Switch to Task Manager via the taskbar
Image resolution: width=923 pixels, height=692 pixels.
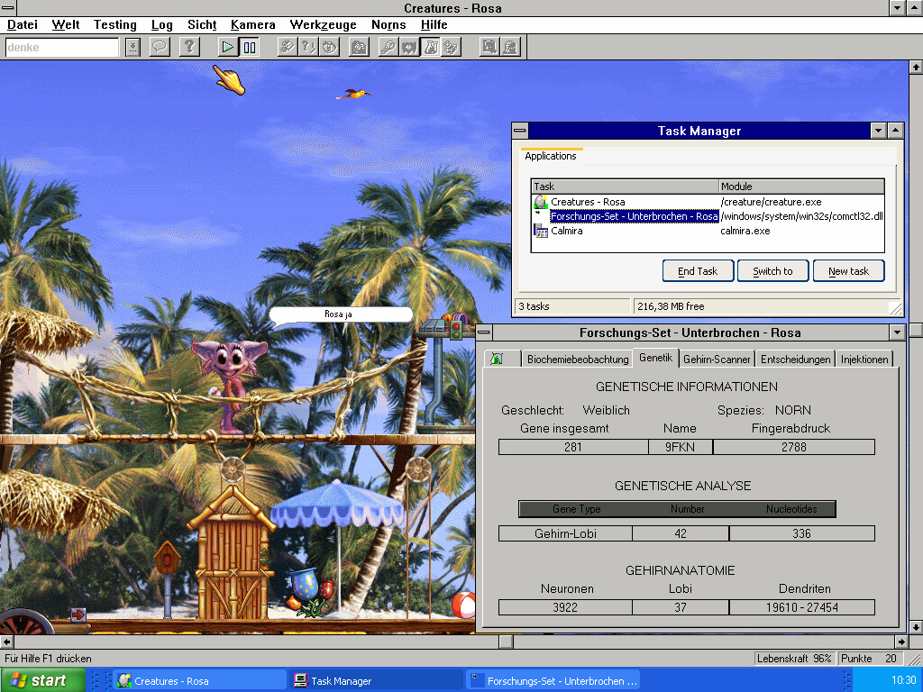tap(377, 681)
